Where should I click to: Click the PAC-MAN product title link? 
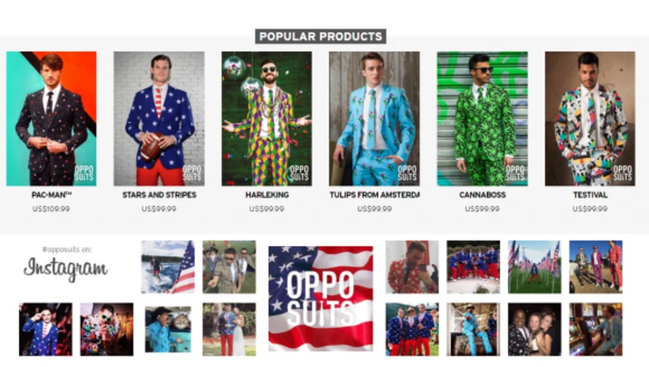51,195
